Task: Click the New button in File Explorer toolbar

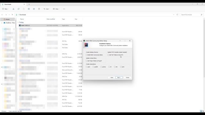Action: [x=5, y=9]
